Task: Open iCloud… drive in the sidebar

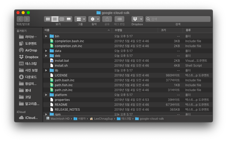Action: pyautogui.click(x=28, y=118)
